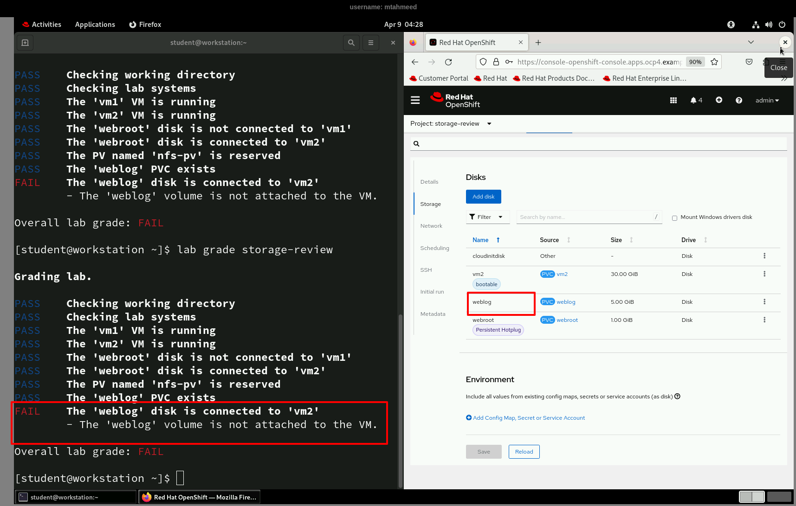Sort disks by Size column

point(622,240)
